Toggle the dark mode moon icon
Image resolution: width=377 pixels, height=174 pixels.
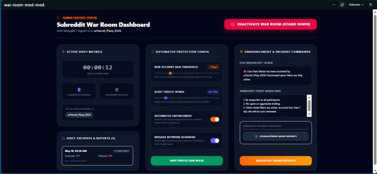click(x=342, y=5)
